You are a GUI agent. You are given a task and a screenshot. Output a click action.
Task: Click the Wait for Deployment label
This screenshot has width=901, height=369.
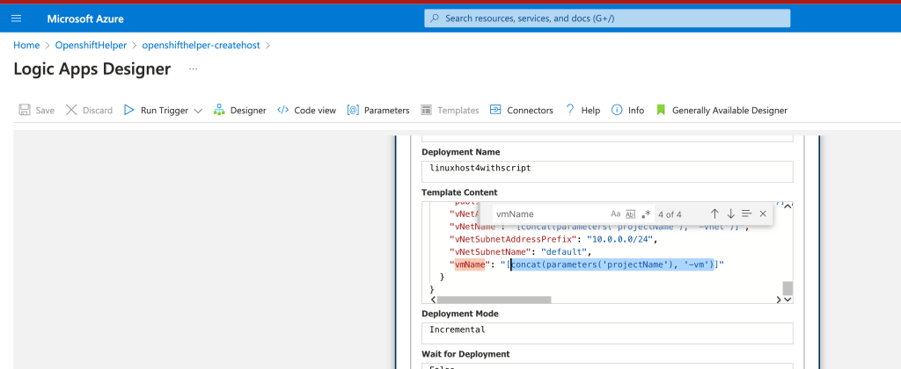click(465, 354)
